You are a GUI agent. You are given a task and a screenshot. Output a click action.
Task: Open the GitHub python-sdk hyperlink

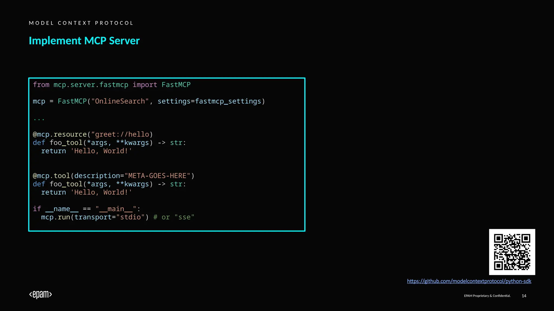(x=469, y=281)
